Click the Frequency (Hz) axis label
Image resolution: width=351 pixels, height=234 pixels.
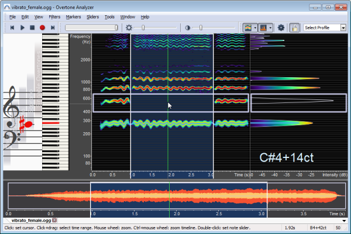coord(80,39)
